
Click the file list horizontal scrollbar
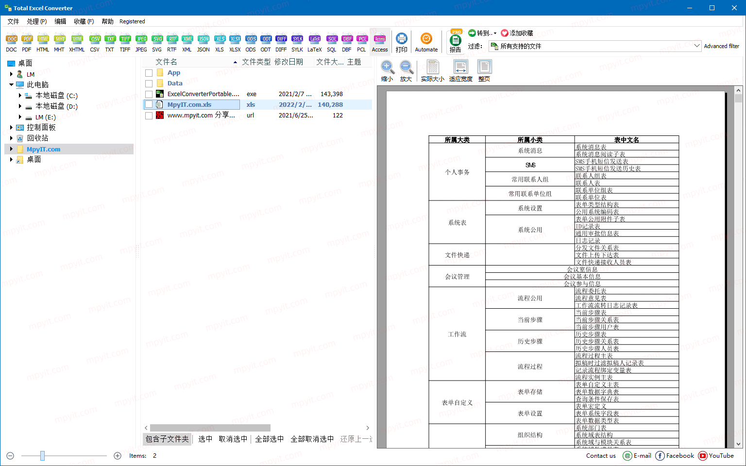(x=210, y=428)
